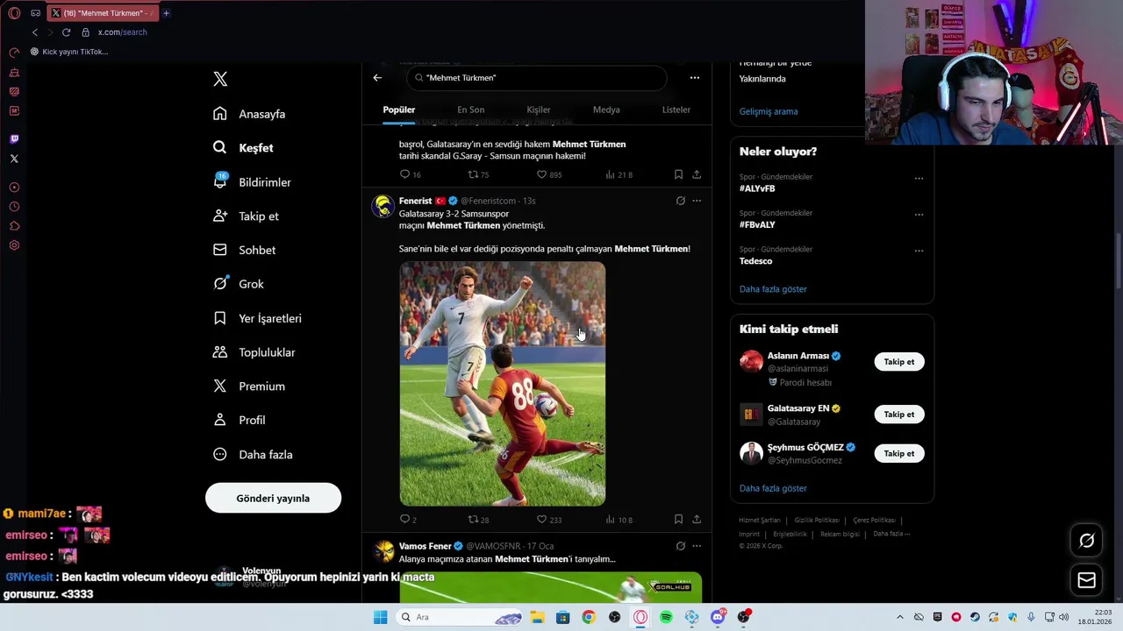1123x631 pixels.
Task: Open the search options three-dot menu
Action: [695, 78]
